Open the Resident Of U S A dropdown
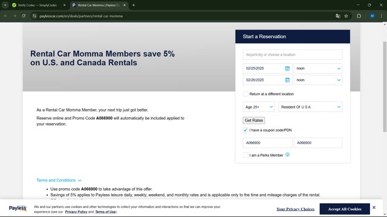387x217 pixels. point(310,107)
